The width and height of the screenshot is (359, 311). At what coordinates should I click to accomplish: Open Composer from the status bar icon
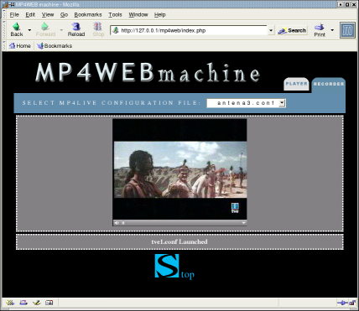pyautogui.click(x=36, y=303)
